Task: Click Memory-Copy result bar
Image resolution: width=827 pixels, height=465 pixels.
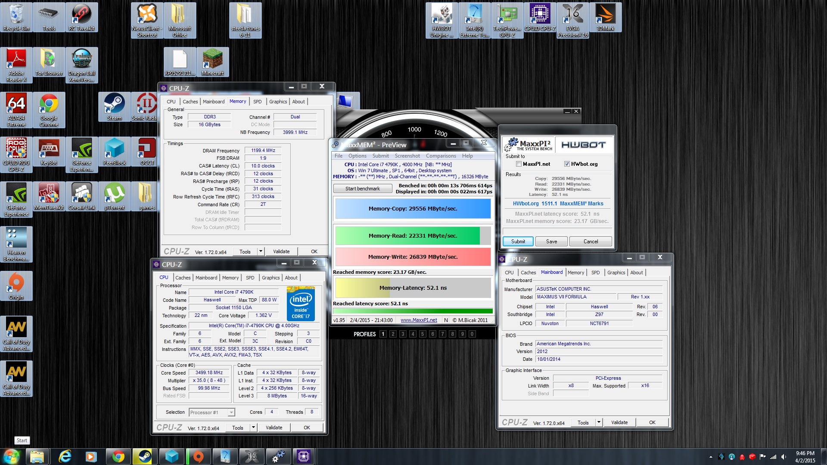Action: pyautogui.click(x=413, y=208)
